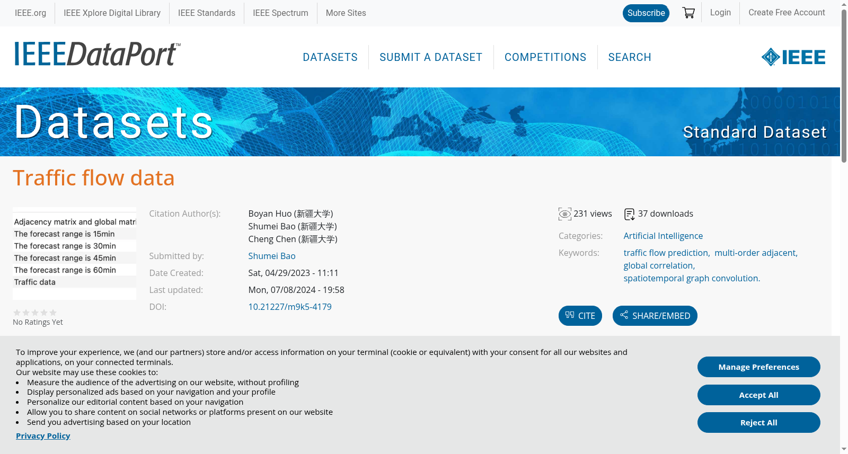Open the DOI 10.21227/m9k5-4179 link
This screenshot has width=848, height=454.
click(x=290, y=307)
